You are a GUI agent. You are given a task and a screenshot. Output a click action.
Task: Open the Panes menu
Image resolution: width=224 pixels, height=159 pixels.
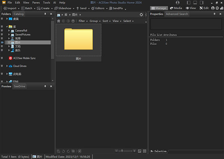pos(36,3)
